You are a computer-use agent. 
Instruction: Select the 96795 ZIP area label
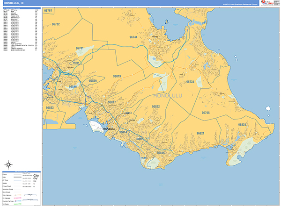point(206,113)
